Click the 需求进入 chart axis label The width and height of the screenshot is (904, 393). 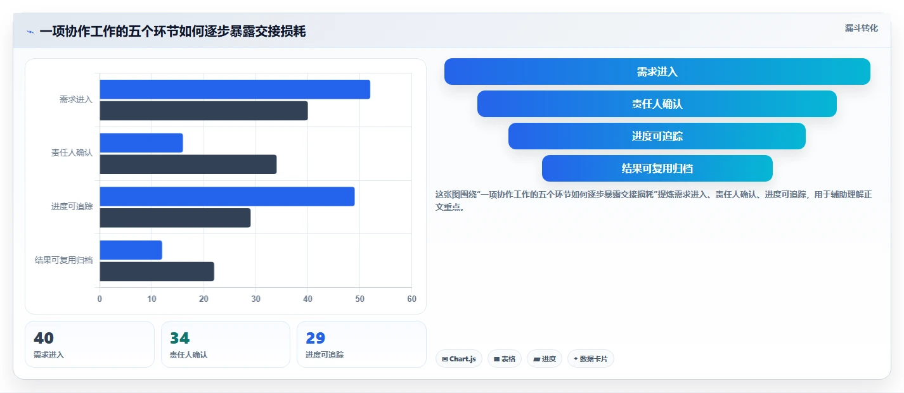[76, 99]
